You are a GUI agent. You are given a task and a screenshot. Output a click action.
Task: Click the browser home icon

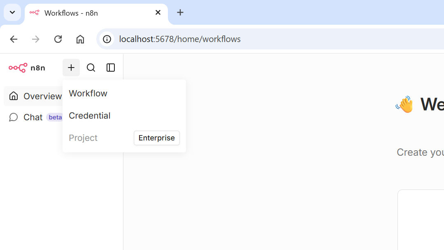click(x=80, y=39)
